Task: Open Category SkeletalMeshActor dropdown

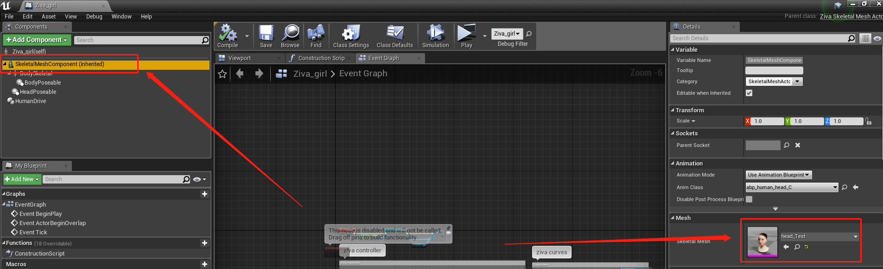Action: 774,81
